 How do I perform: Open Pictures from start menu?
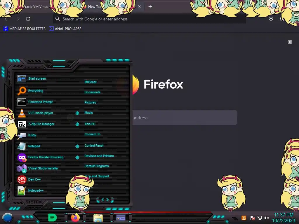(90, 102)
